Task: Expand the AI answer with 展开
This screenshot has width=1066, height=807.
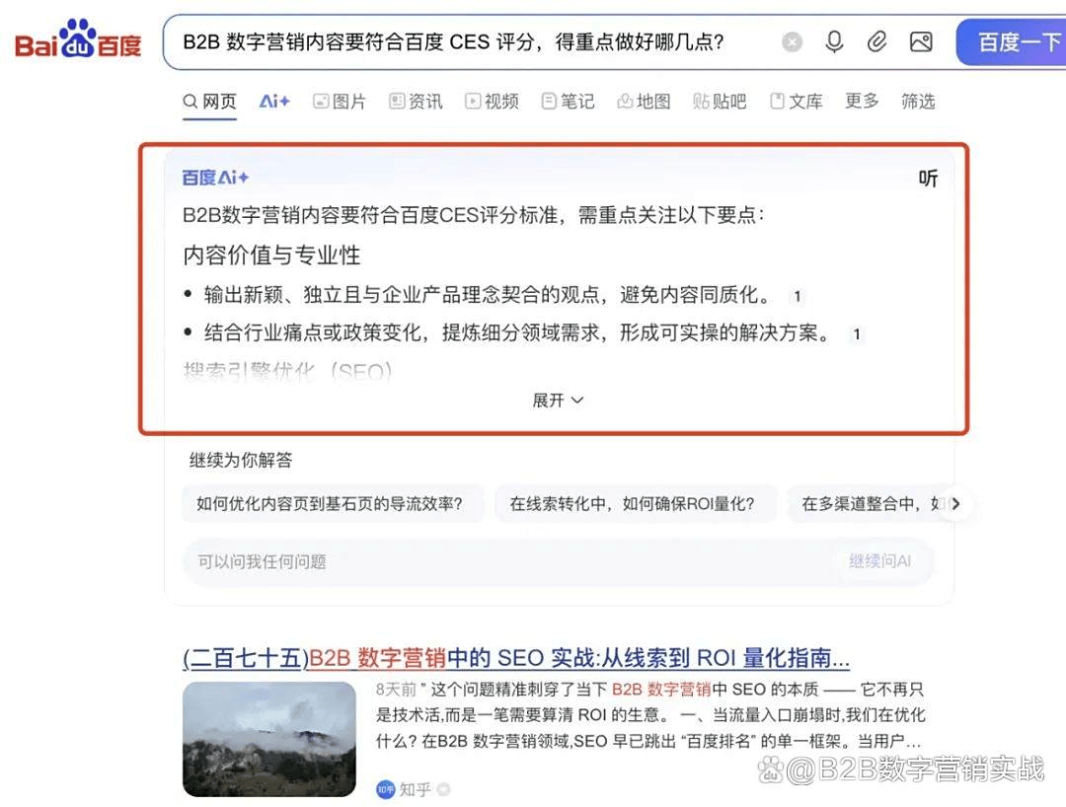Action: 558,401
